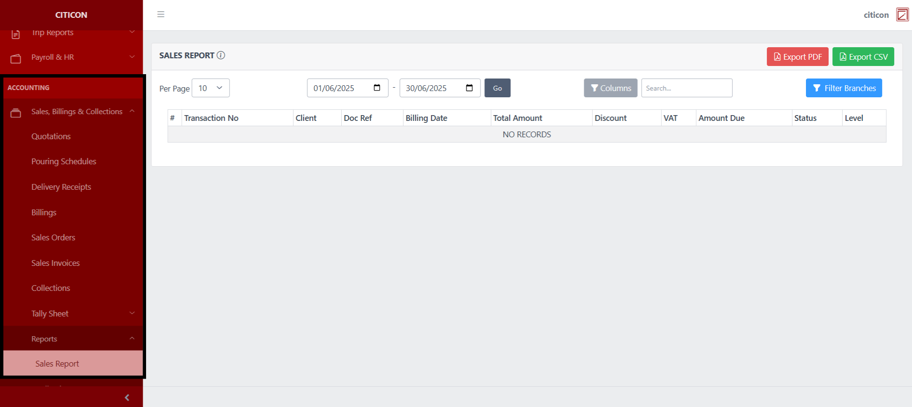This screenshot has width=912, height=407.
Task: Click the Total Amount column header
Action: pyautogui.click(x=541, y=118)
